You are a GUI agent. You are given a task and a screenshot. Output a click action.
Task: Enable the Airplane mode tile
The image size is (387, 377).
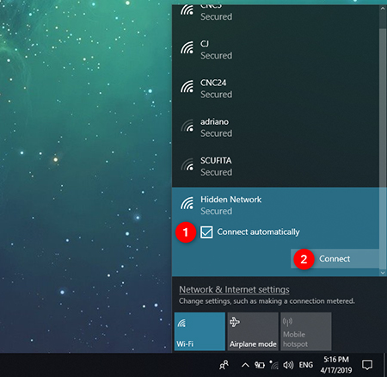pyautogui.click(x=253, y=331)
